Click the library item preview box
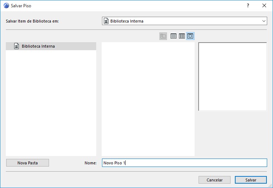 click(233, 77)
